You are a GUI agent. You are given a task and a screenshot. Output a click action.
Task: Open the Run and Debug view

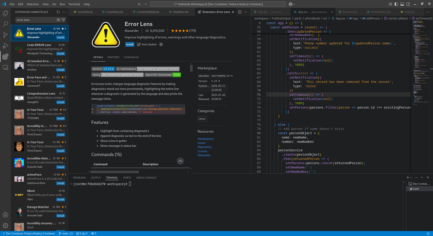click(x=5, y=46)
